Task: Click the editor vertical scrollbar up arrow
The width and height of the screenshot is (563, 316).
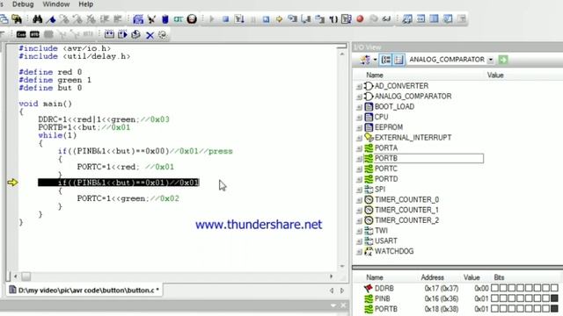Action: tap(342, 54)
